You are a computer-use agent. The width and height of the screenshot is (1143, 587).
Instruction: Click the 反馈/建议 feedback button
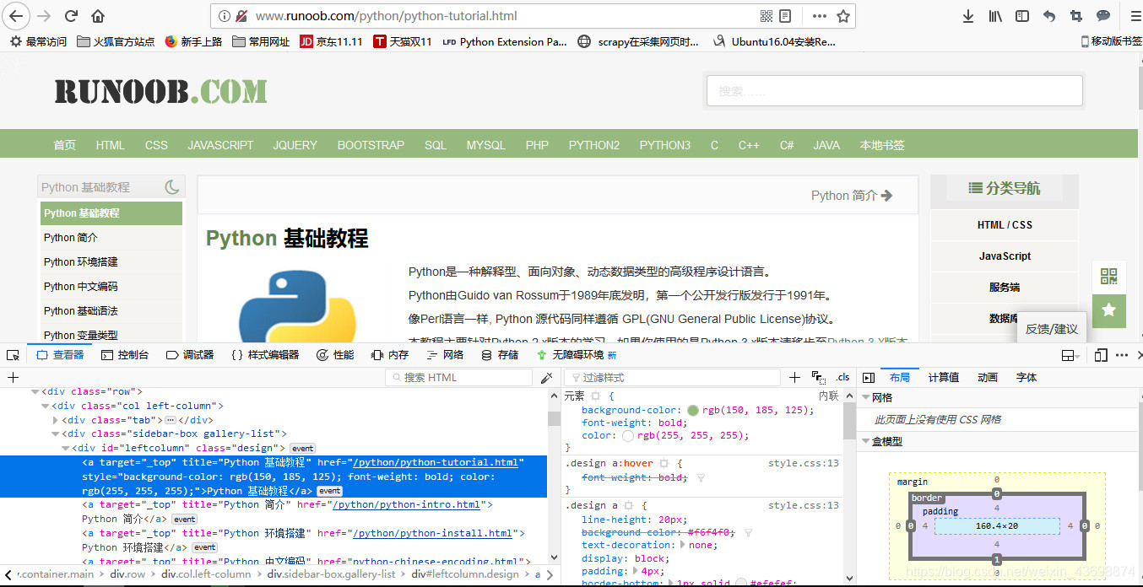[1052, 329]
